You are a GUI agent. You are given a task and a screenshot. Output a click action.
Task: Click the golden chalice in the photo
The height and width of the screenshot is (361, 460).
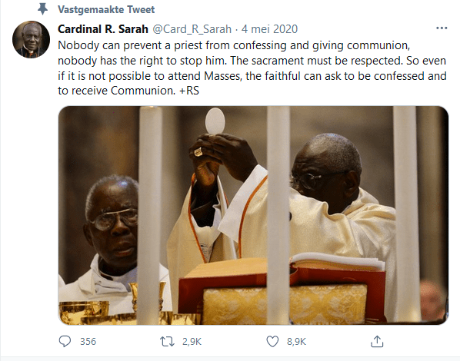(84, 313)
